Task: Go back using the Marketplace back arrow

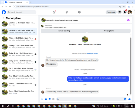Action: click(3, 18)
